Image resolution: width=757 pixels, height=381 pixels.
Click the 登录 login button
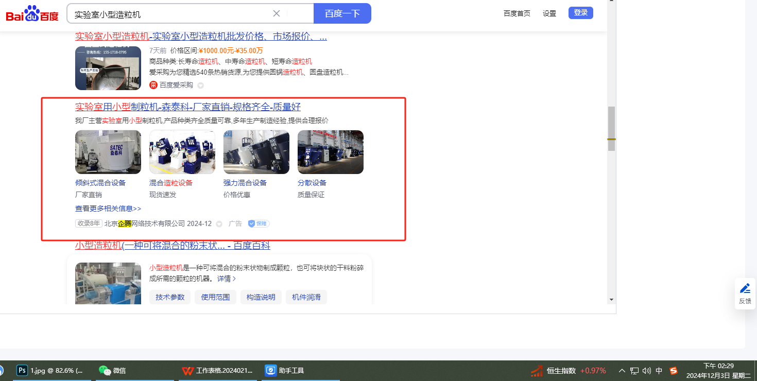click(581, 13)
